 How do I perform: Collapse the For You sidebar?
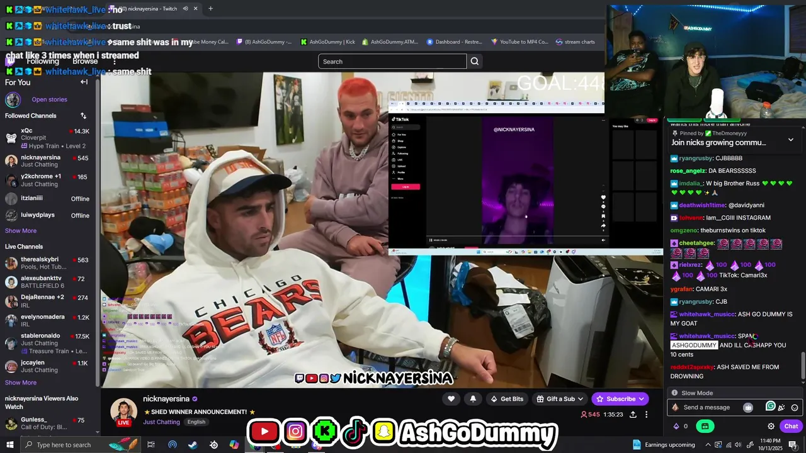pos(84,82)
